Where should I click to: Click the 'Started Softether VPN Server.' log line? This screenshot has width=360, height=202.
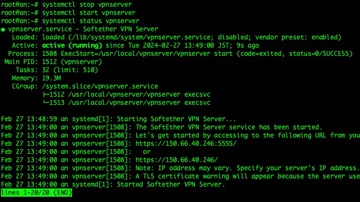(x=113, y=185)
